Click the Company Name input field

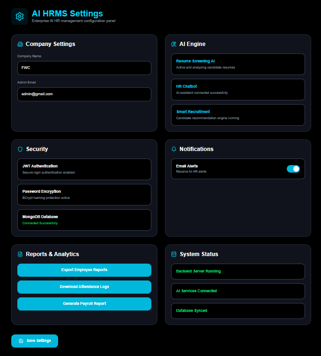[84, 68]
